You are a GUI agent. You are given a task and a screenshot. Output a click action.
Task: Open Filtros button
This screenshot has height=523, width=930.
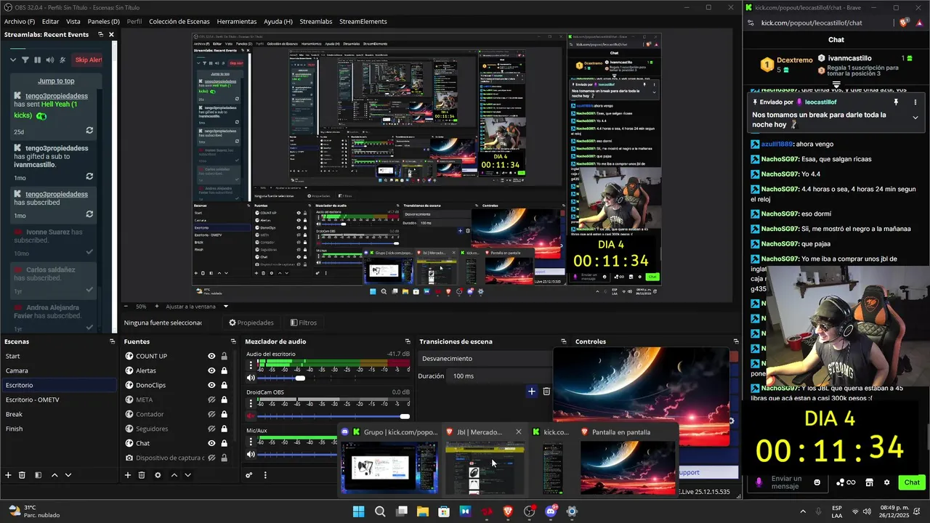coord(303,323)
